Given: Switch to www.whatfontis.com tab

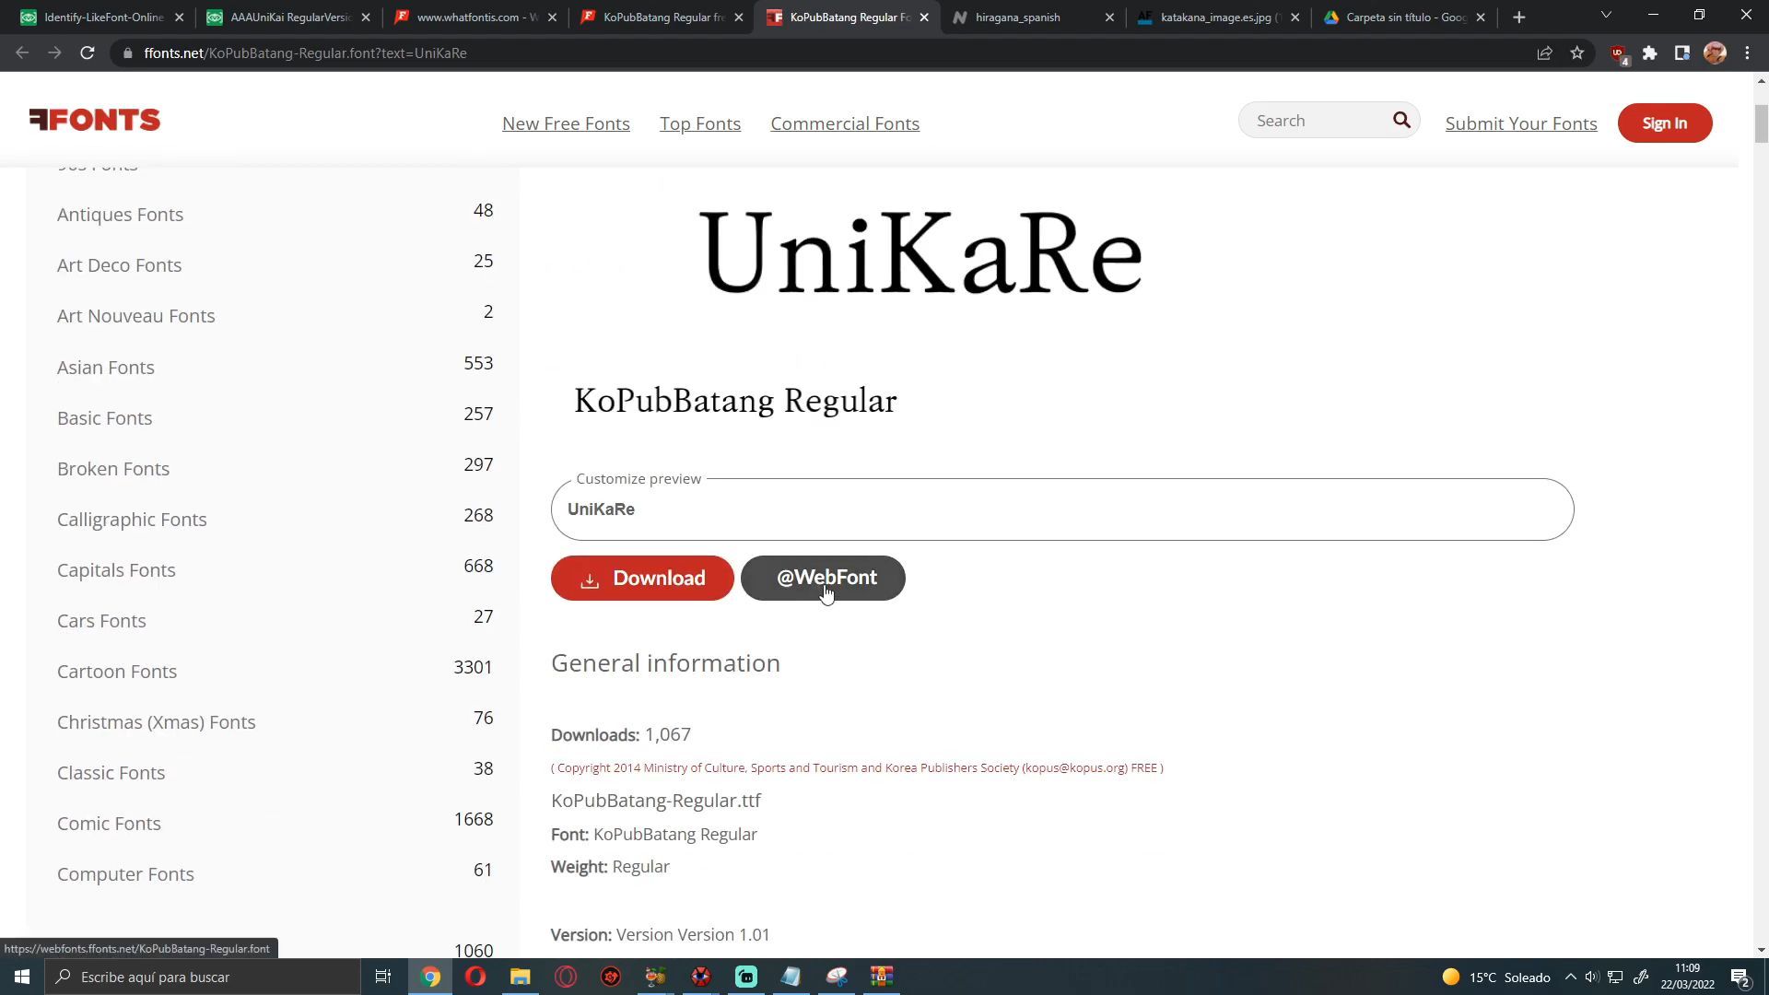Looking at the screenshot, I should pos(474,18).
